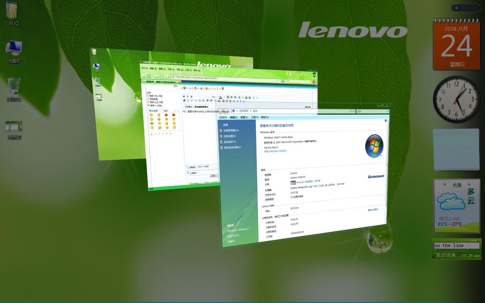This screenshot has height=303, width=485.
Task: Open the font color picker in forum editor
Action: pos(221,97)
